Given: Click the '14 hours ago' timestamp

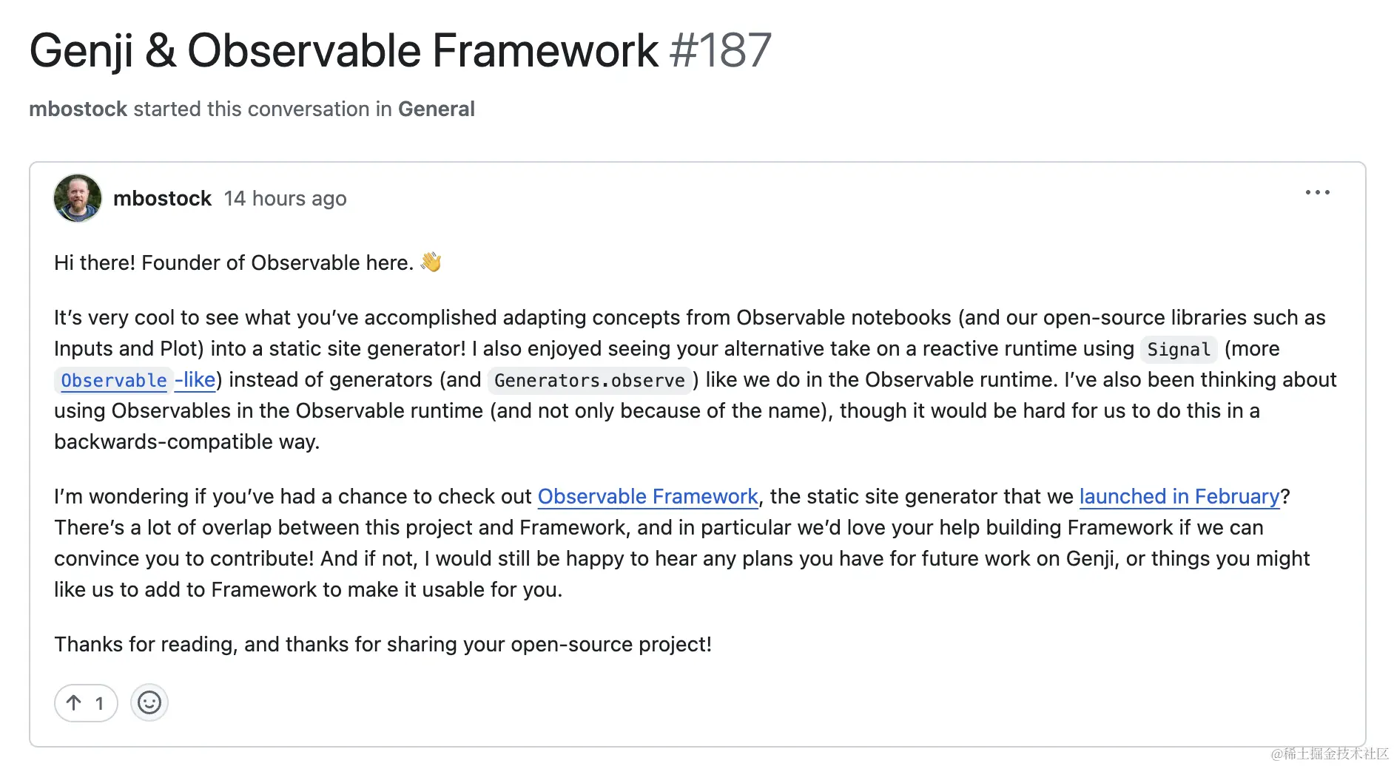Looking at the screenshot, I should 285,198.
